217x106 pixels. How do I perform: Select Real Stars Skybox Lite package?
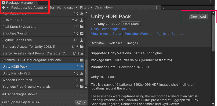click(42, 27)
